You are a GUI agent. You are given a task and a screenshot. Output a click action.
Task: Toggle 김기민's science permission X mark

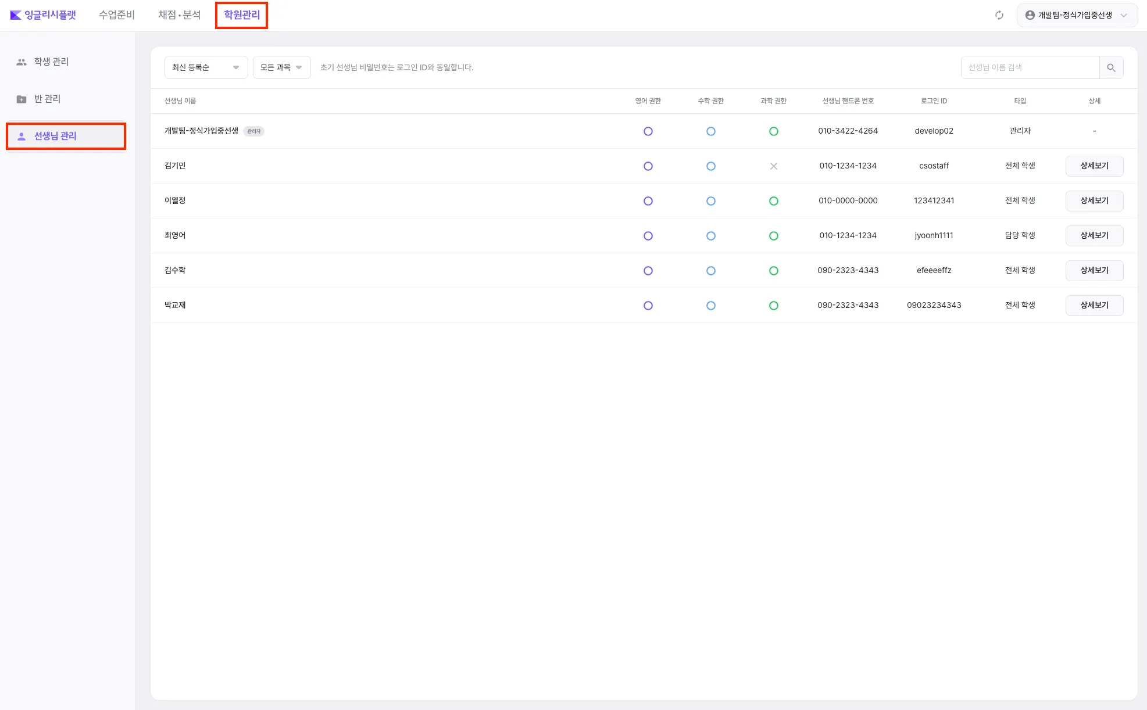pos(773,166)
